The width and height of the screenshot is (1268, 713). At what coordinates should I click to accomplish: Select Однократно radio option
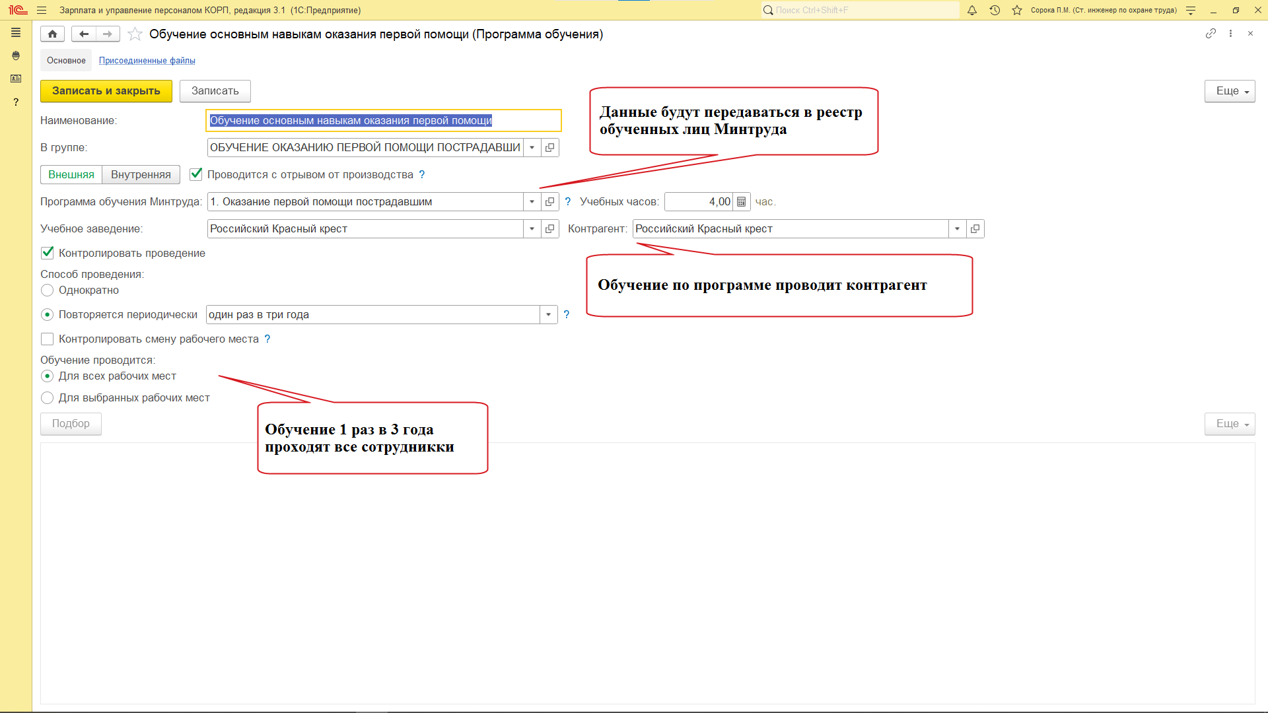(48, 290)
